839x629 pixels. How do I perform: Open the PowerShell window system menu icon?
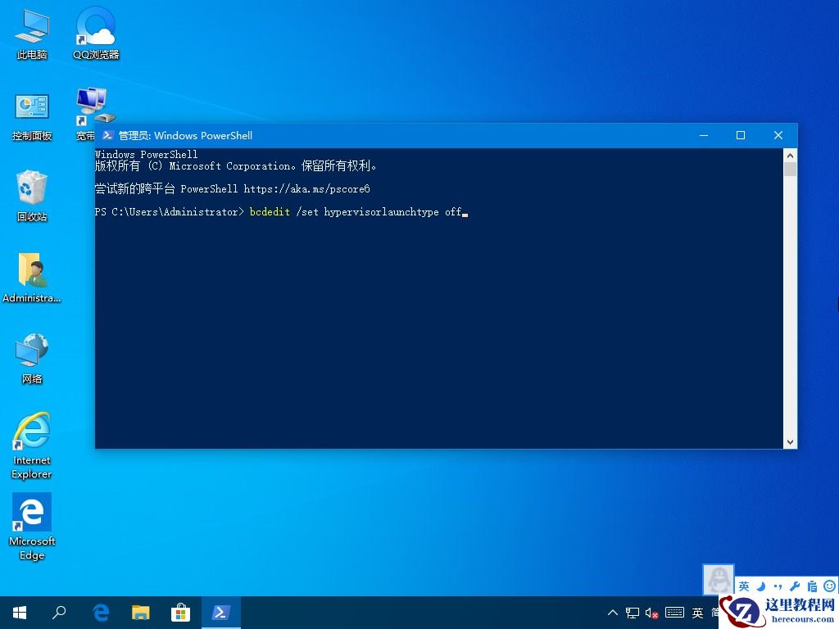pos(107,135)
